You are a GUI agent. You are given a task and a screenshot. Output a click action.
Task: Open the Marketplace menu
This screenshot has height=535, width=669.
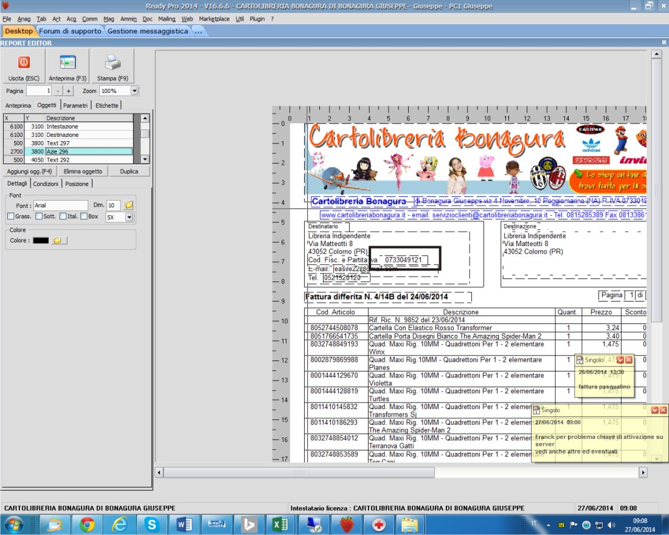(214, 19)
